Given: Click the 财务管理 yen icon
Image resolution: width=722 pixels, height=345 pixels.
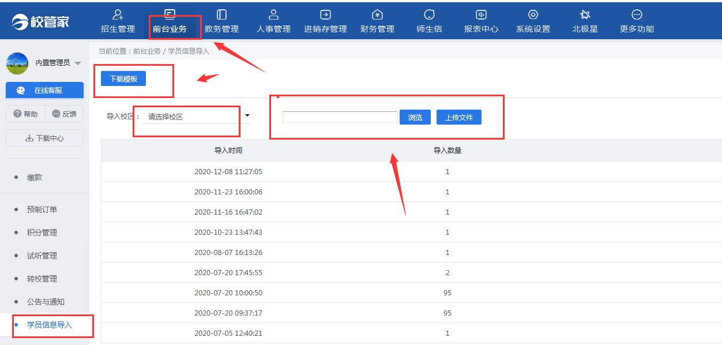Looking at the screenshot, I should point(377,14).
